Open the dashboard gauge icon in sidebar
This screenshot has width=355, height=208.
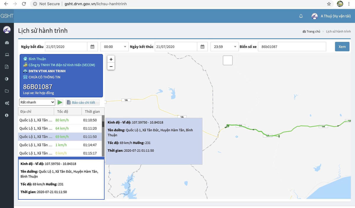click(x=7, y=43)
